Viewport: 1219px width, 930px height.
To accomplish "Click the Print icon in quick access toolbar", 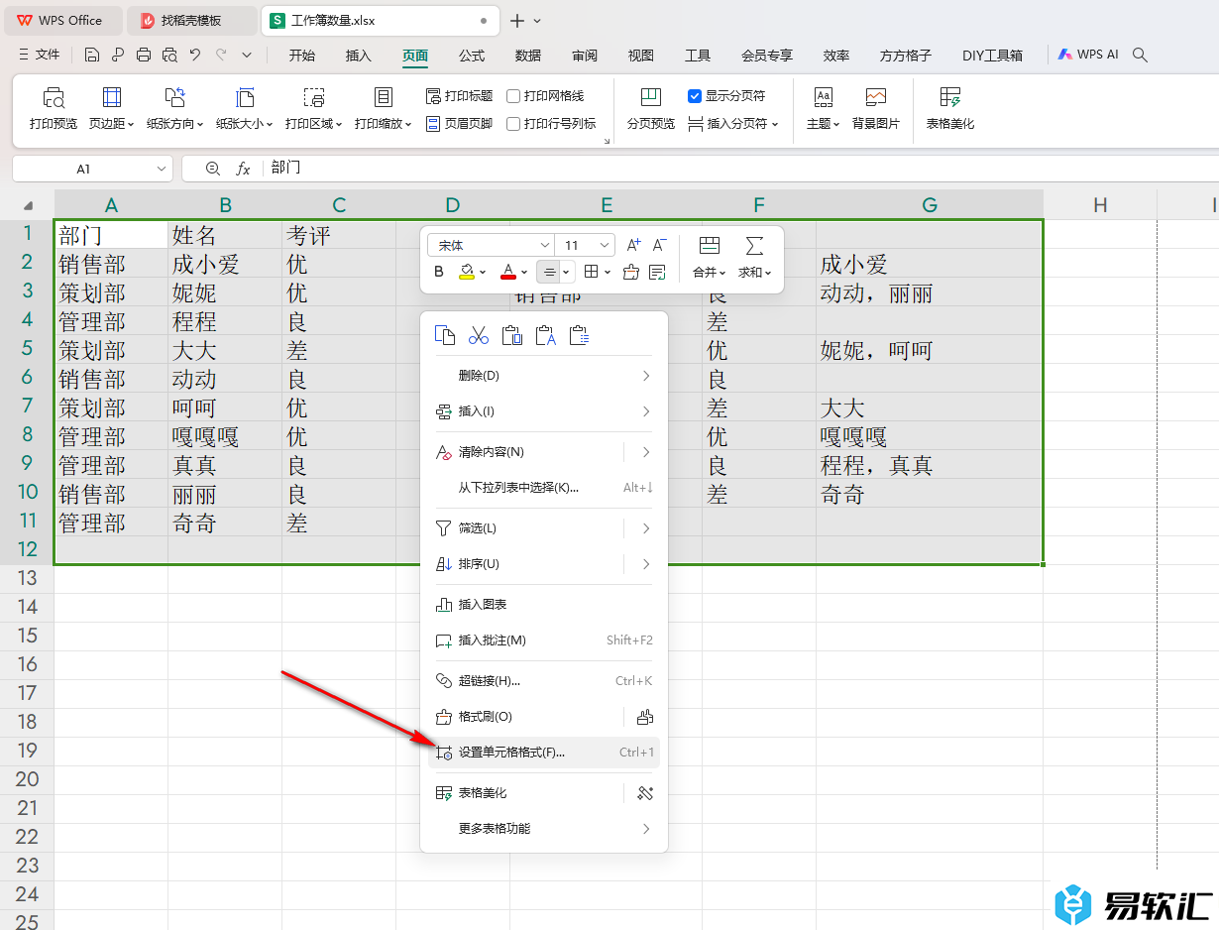I will (x=144, y=56).
